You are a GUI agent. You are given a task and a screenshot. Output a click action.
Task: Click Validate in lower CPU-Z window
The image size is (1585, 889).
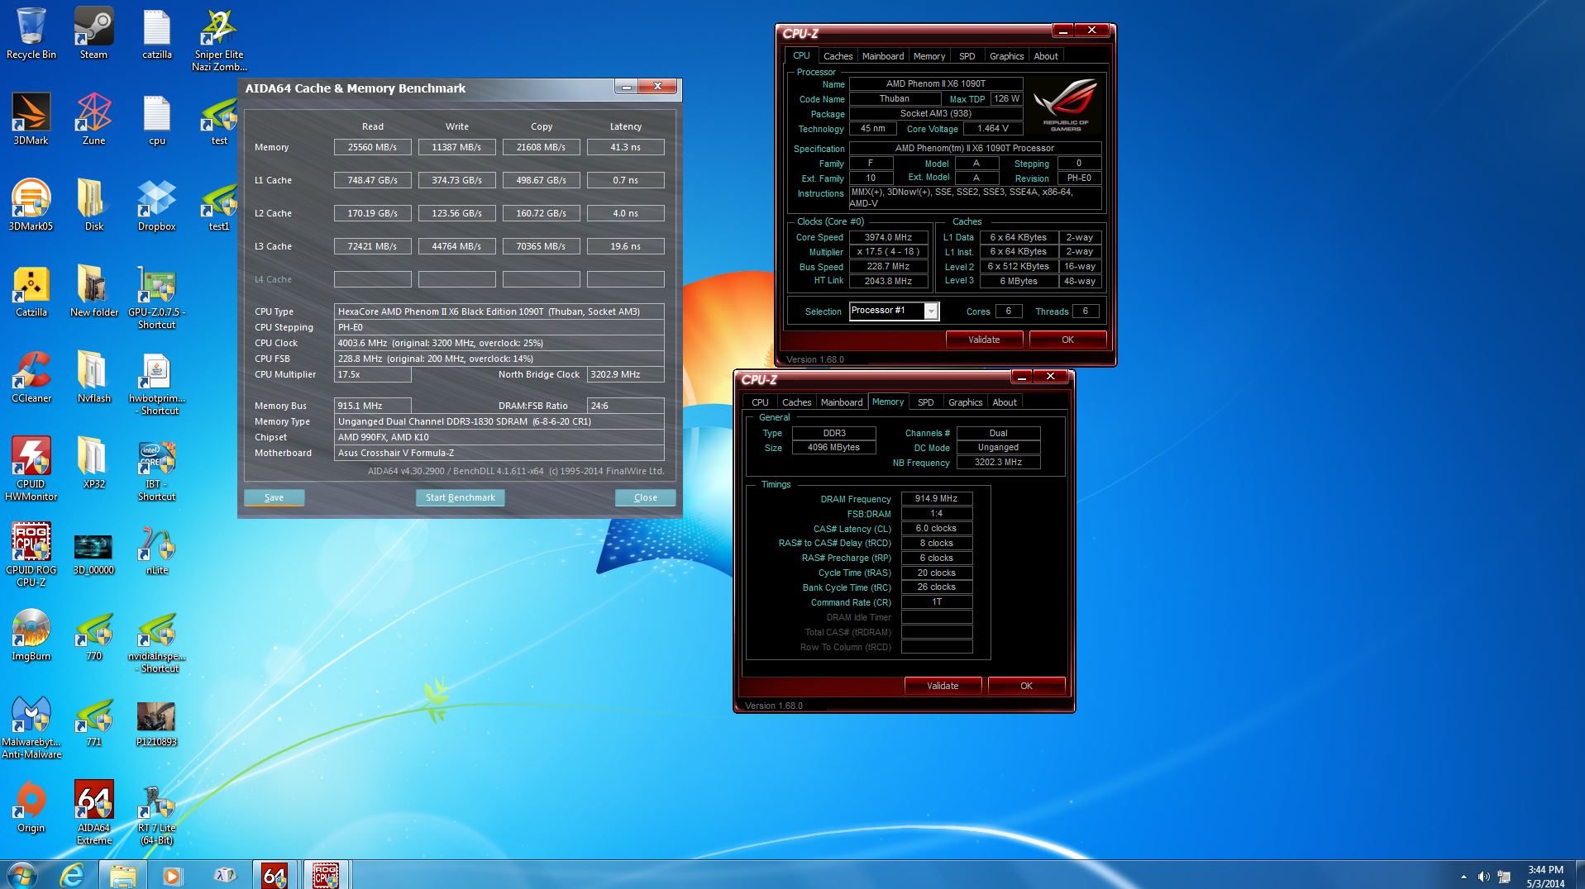point(943,686)
